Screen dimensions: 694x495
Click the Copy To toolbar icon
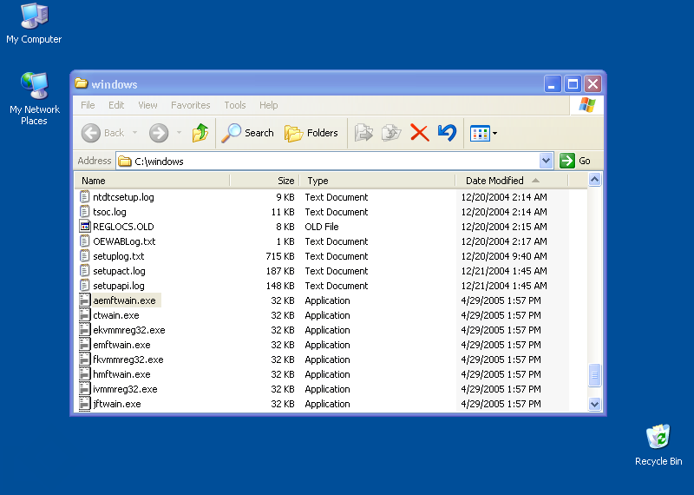tap(391, 133)
